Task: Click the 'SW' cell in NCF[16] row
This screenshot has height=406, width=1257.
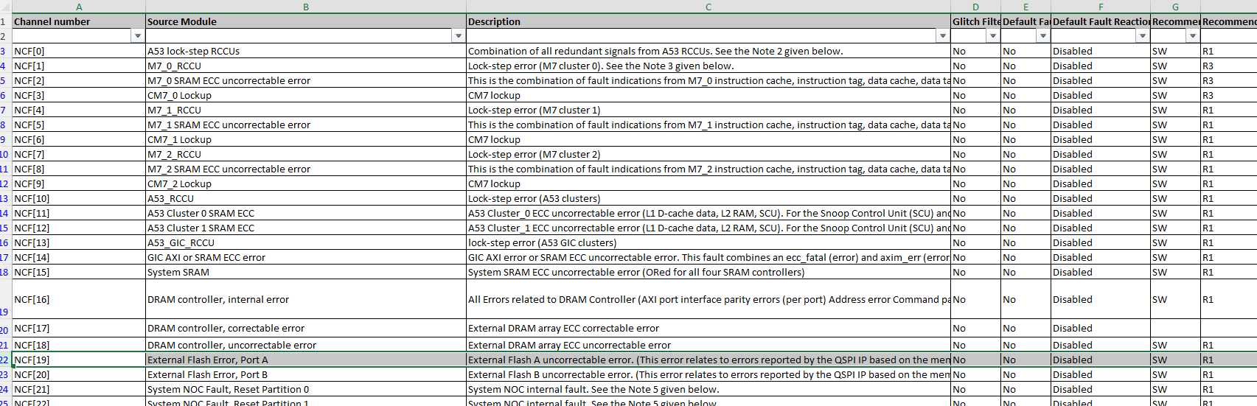Action: pos(1175,299)
